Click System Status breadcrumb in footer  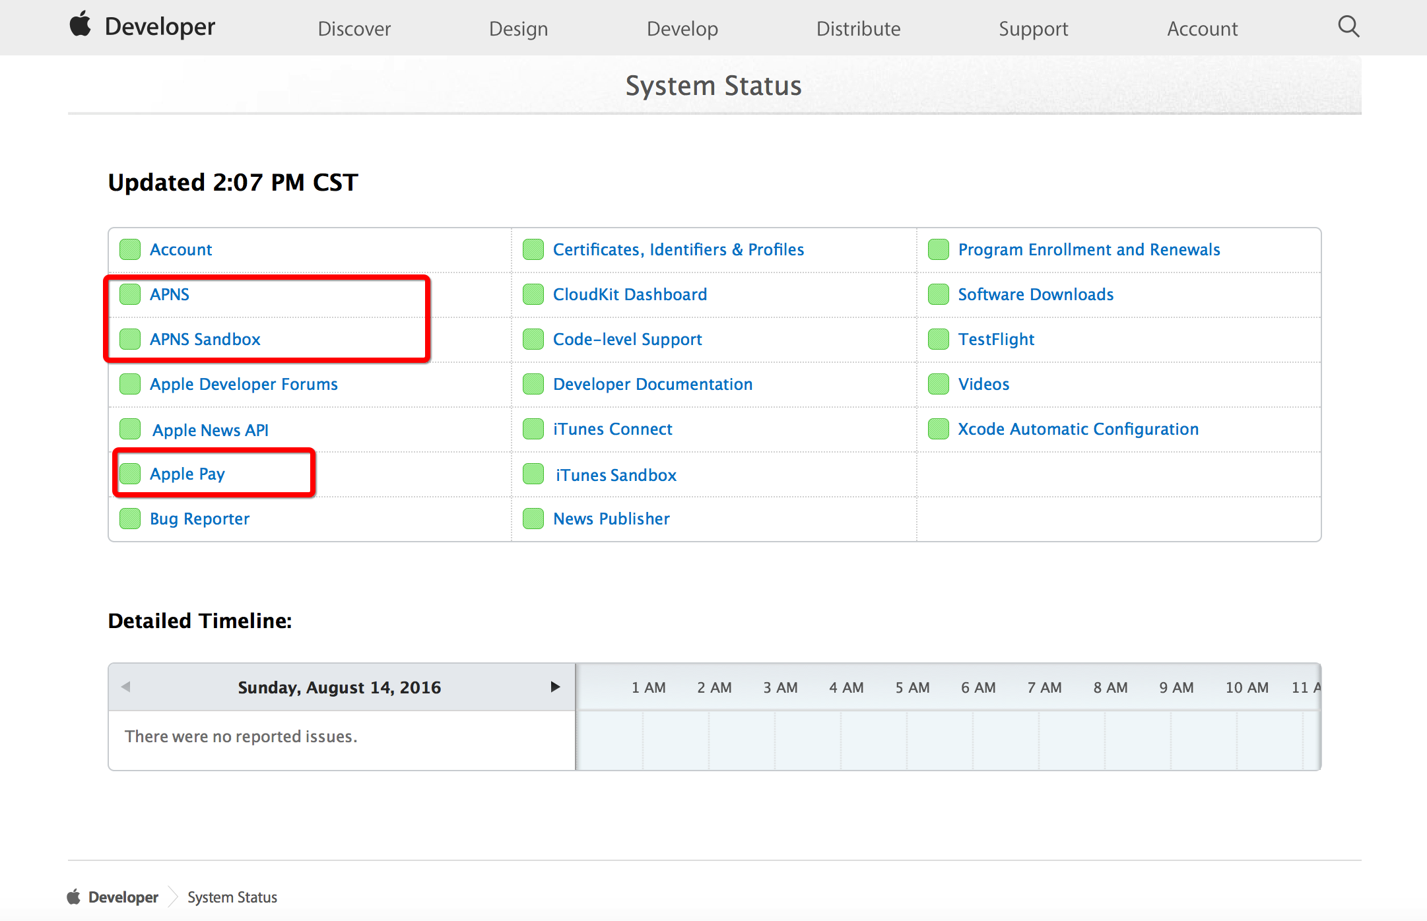click(x=232, y=897)
